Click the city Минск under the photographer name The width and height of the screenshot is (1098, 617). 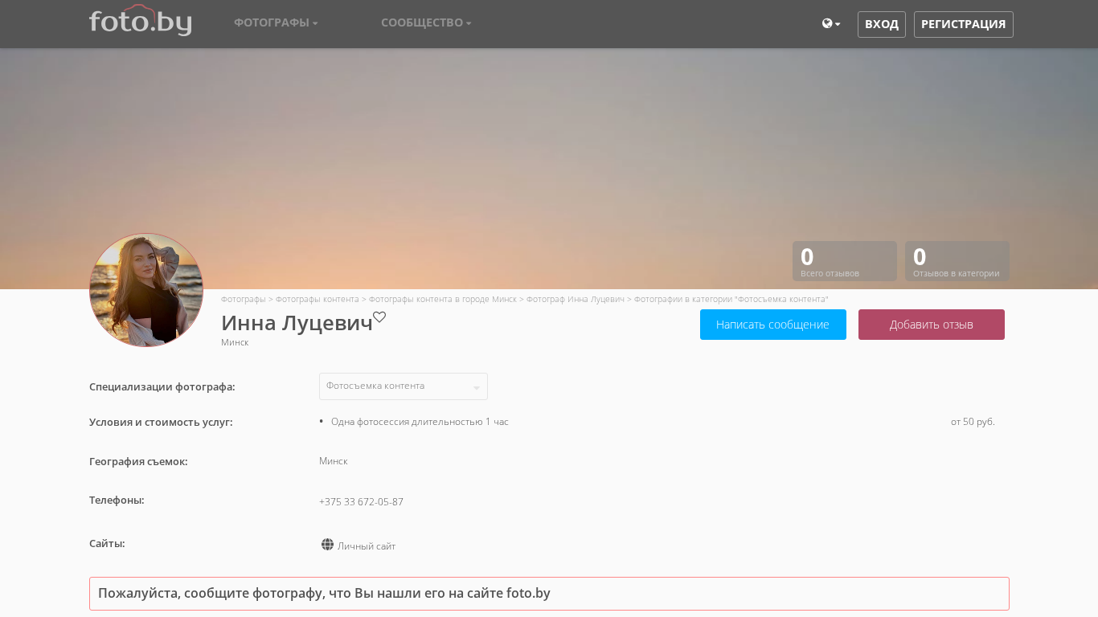click(235, 342)
